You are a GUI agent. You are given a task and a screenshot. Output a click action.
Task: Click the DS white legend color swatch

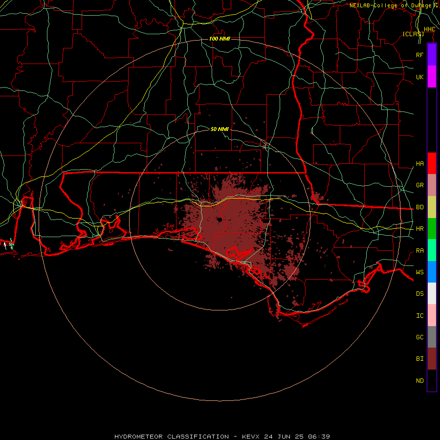pyautogui.click(x=432, y=293)
